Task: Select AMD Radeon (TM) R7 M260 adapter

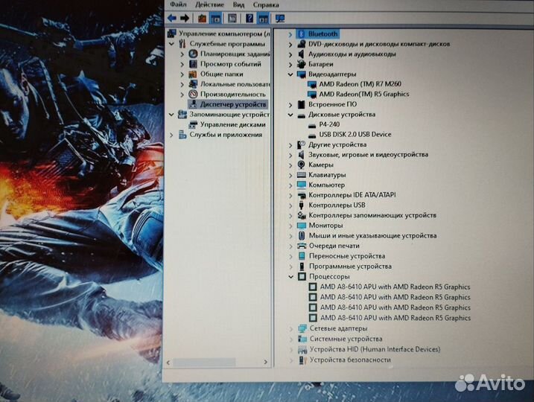Action: coord(360,84)
